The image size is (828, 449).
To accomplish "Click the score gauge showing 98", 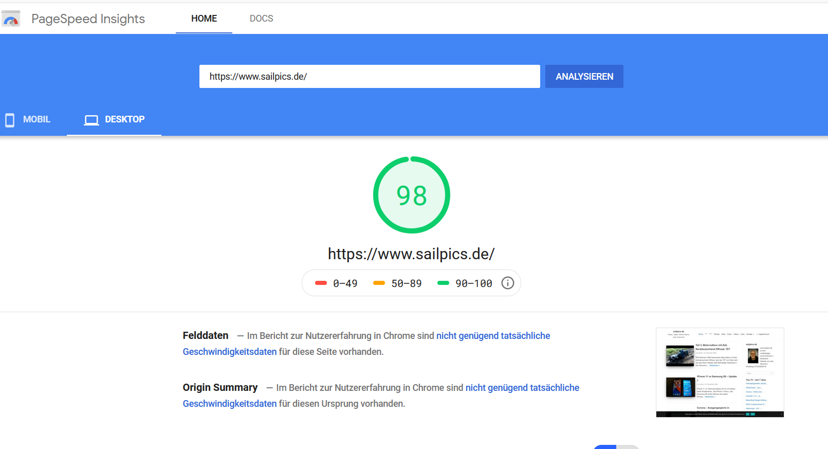I will (x=412, y=195).
